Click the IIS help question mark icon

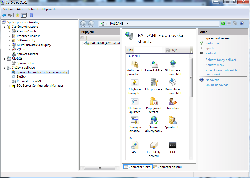click(242, 23)
